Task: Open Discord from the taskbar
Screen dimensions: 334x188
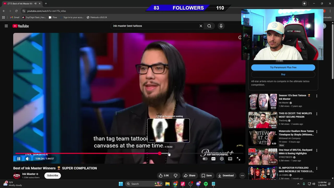Action: point(198,184)
